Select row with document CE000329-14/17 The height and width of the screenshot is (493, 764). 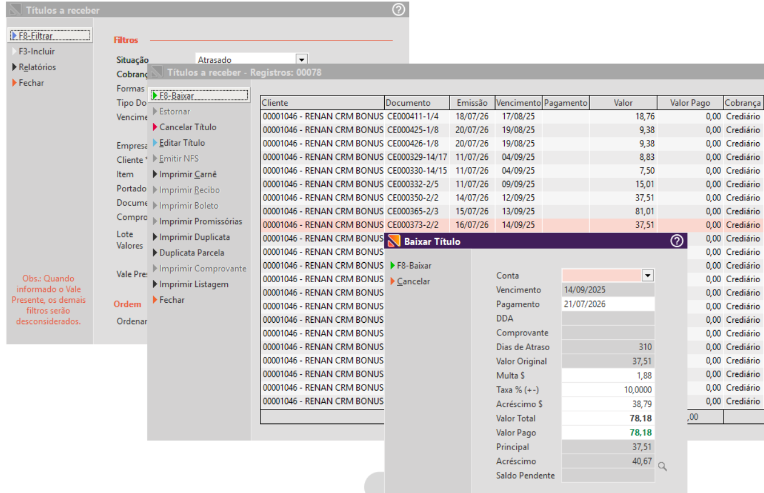coord(512,157)
